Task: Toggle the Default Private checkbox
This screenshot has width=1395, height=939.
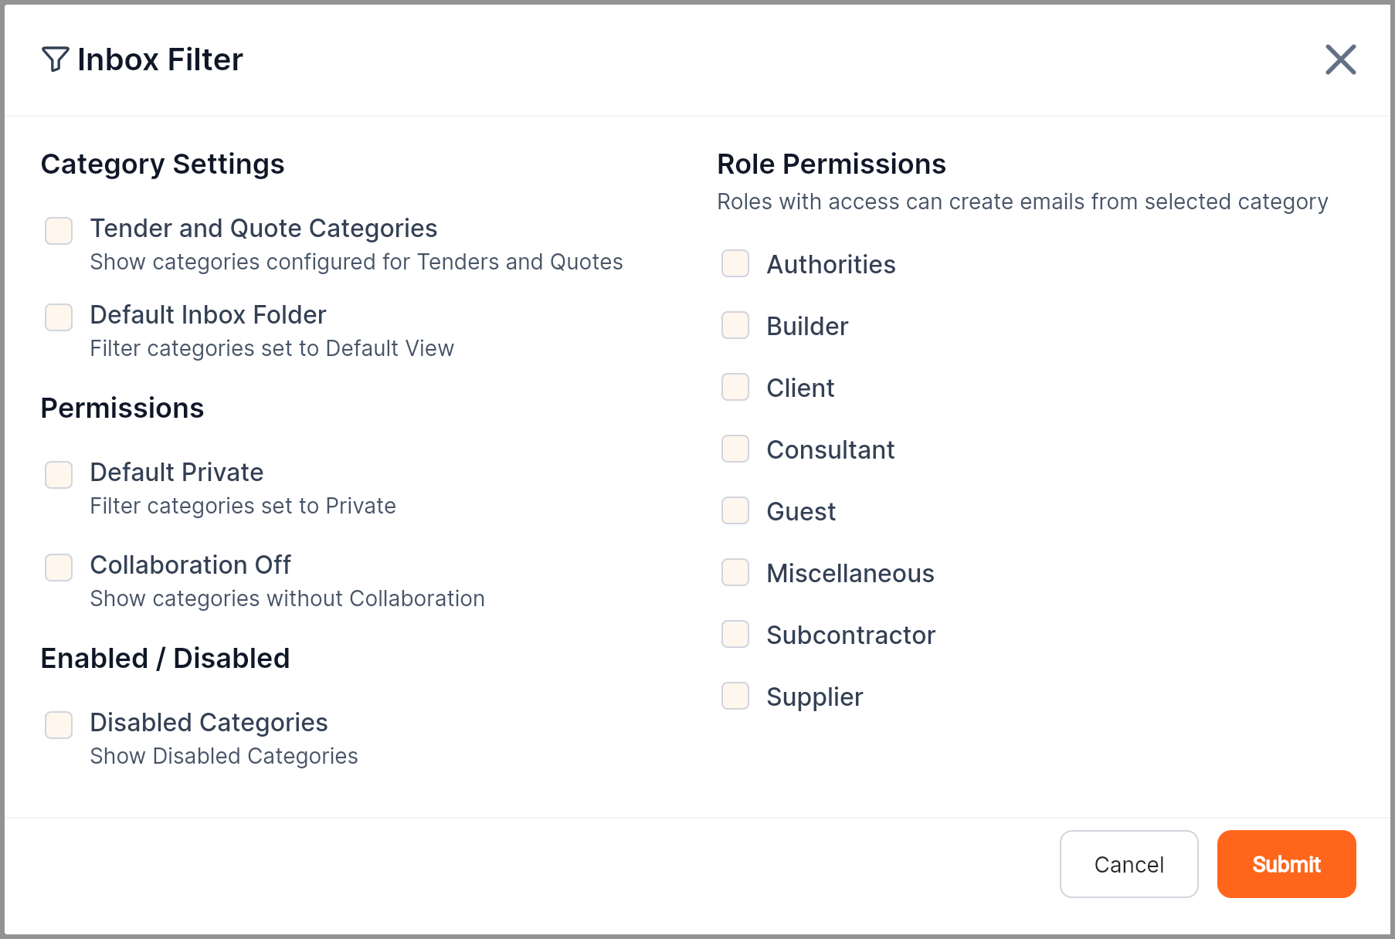Action: (59, 474)
